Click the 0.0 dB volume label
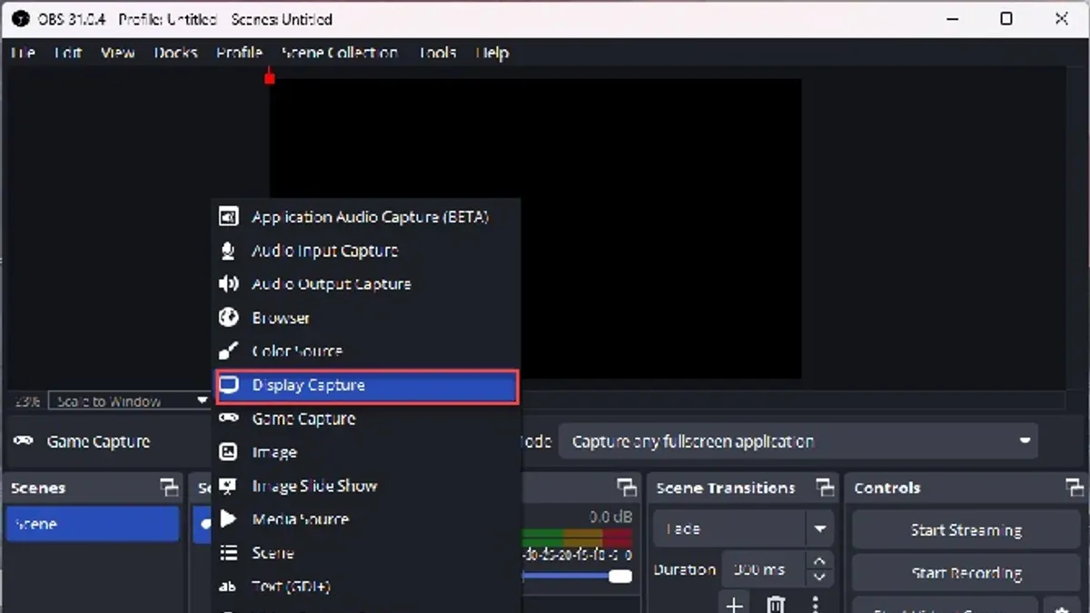 pyautogui.click(x=610, y=517)
